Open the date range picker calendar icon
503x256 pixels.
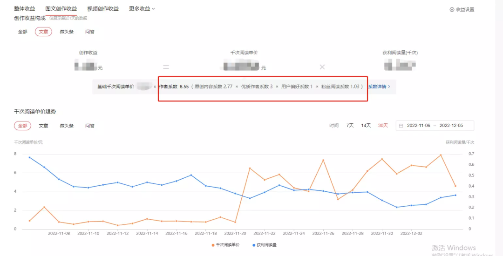(x=401, y=126)
